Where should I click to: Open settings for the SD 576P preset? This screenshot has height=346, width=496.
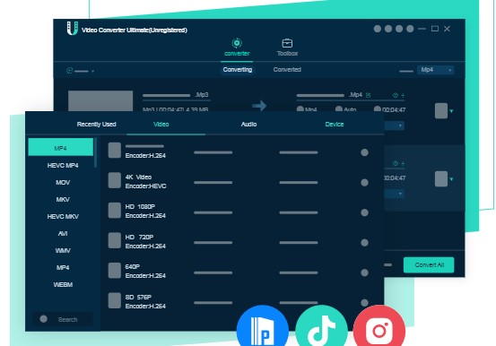point(364,303)
